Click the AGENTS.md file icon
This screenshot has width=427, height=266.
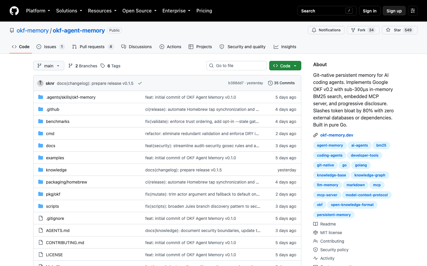(x=41, y=231)
